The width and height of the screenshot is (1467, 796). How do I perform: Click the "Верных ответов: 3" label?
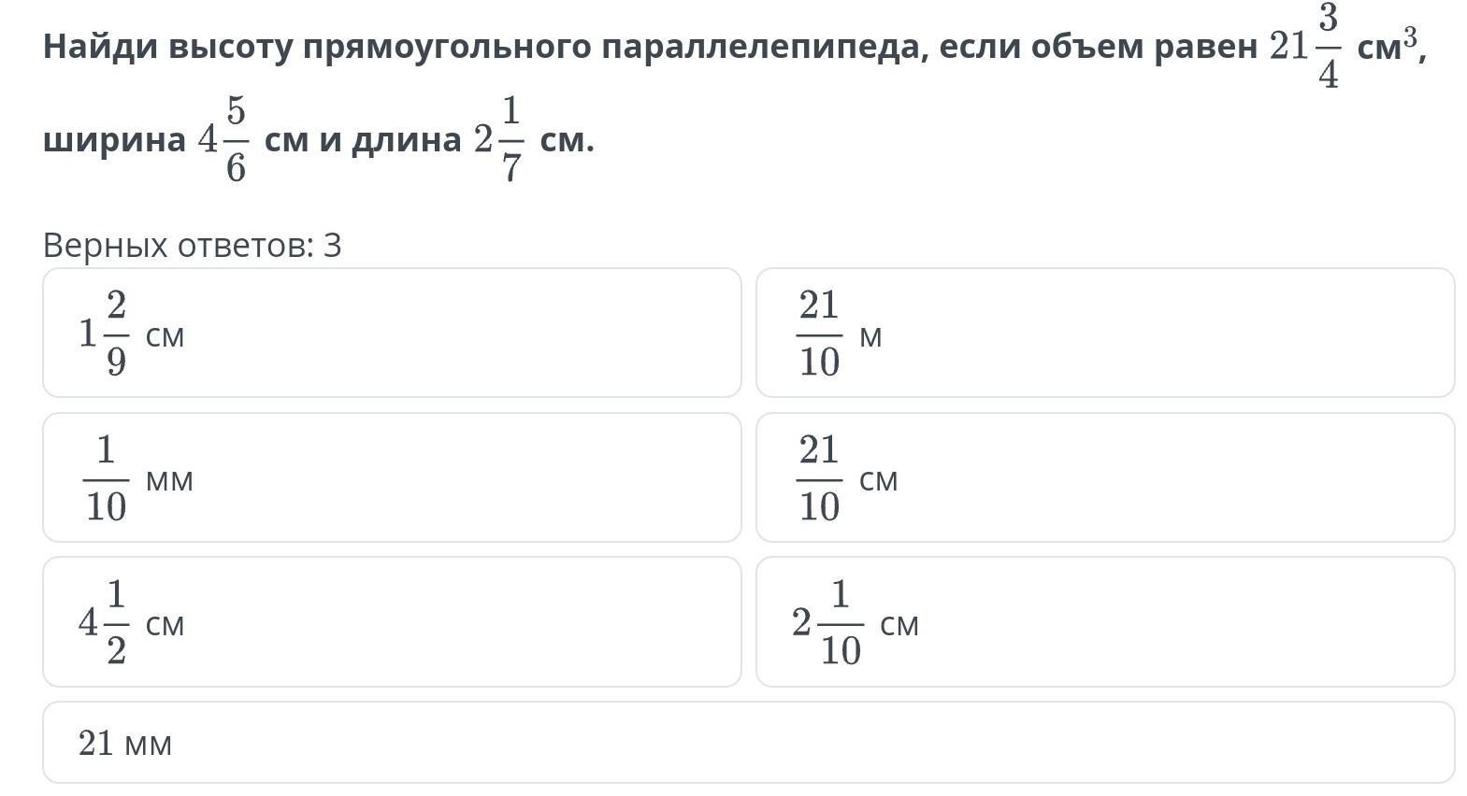(x=193, y=246)
